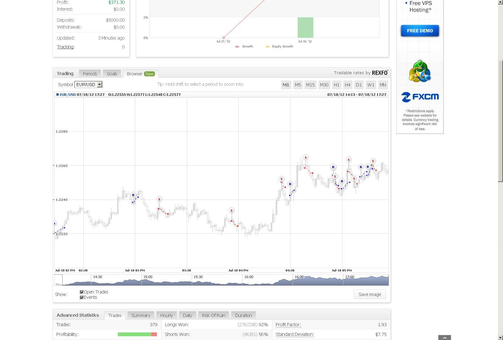Click the Longs Won 92% value
Viewport: 503px width, 340px height.
click(263, 325)
